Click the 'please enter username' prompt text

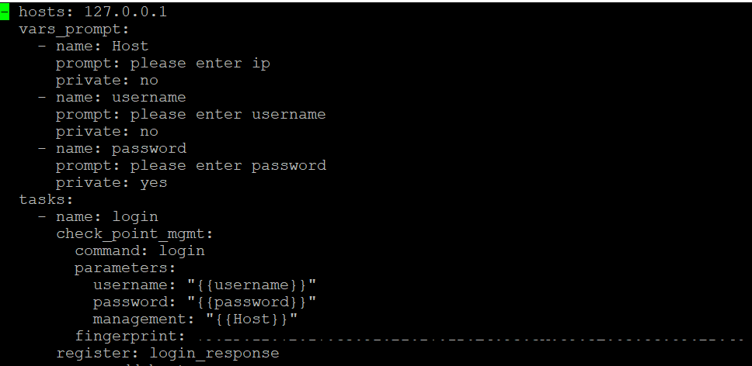coord(228,115)
